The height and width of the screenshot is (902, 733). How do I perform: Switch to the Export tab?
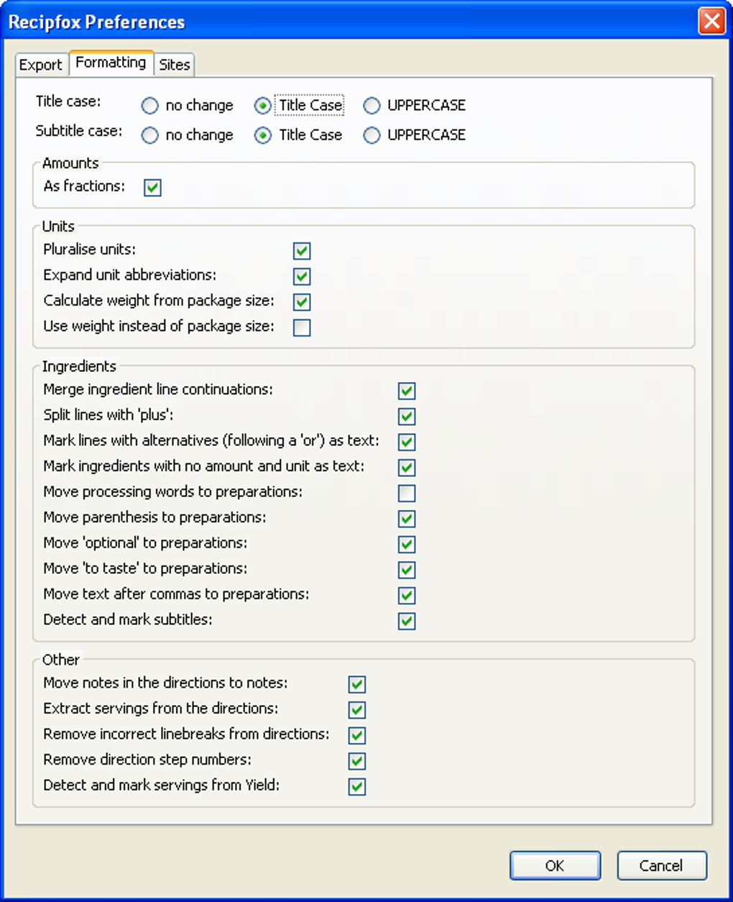click(40, 65)
